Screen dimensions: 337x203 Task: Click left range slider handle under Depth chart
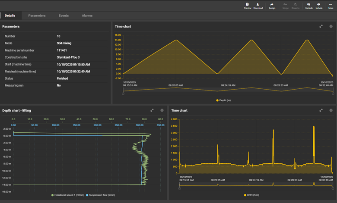pos(124,94)
